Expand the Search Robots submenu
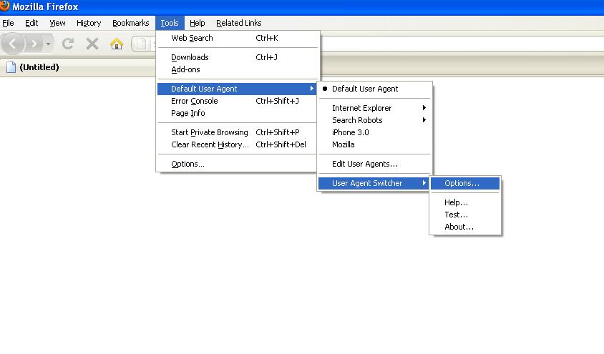This screenshot has width=604, height=354. click(374, 120)
